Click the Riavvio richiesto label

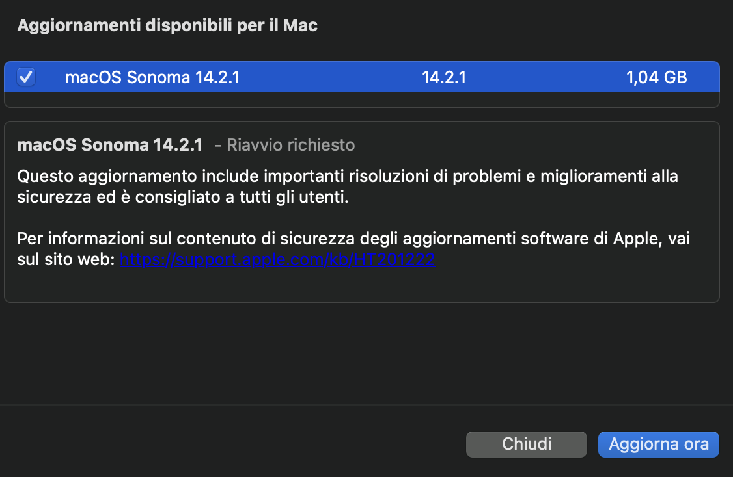[x=290, y=145]
